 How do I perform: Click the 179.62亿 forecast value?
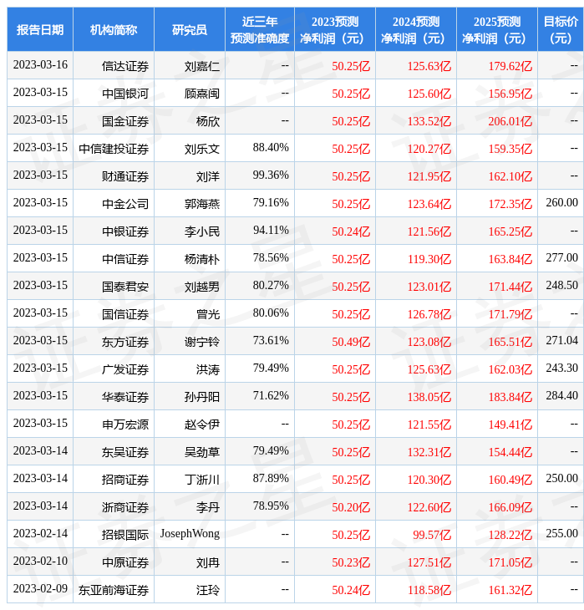point(510,66)
